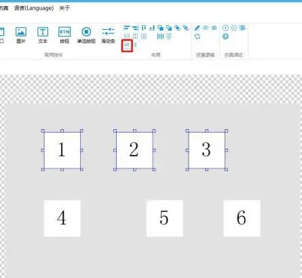The image size is (302, 278).
Task: Start simulation with the play icon
Action: 225,28
